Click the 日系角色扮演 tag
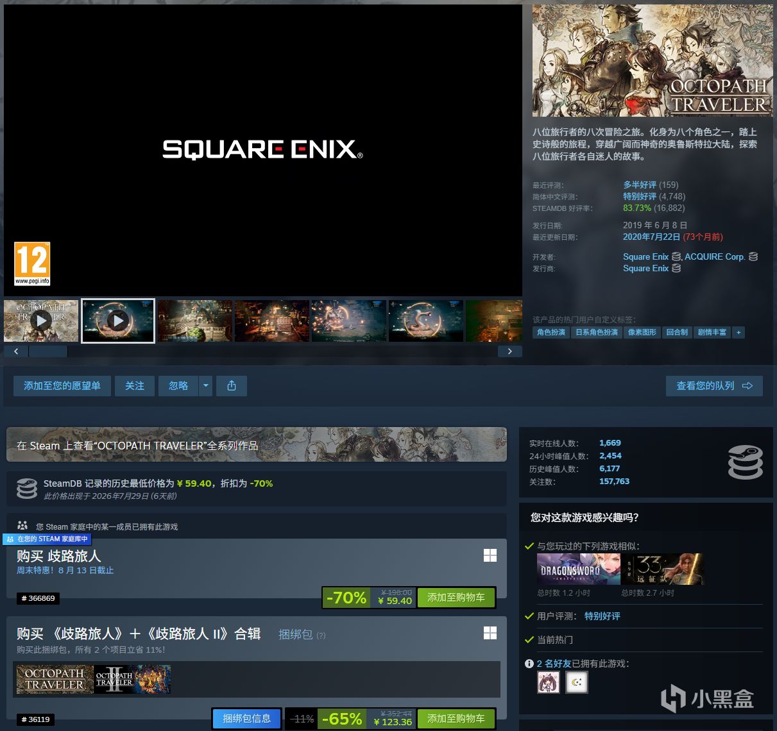Viewport: 777px width, 731px height. pyautogui.click(x=597, y=332)
